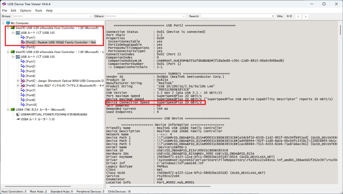Open the File menu
Viewport: 343px width, 194px height.
pos(4,10)
